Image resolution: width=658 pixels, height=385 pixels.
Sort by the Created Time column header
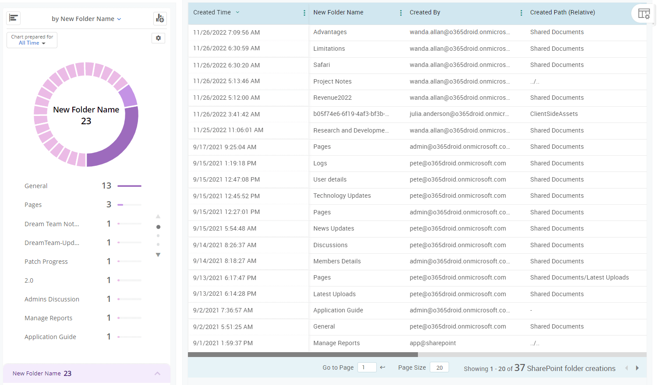click(x=212, y=13)
